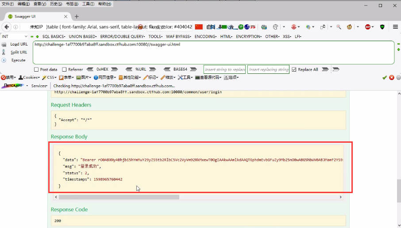The width and height of the screenshot is (401, 228).
Task: Uncheck the Replace All checkbox
Action: click(x=294, y=69)
